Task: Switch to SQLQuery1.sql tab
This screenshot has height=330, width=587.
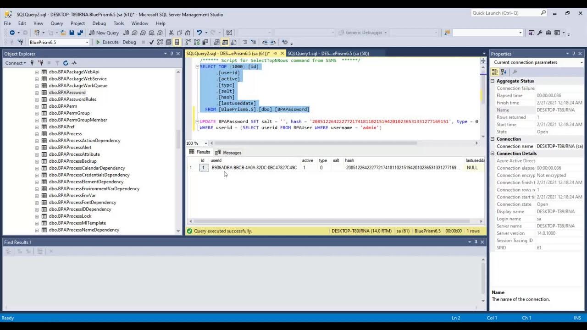Action: click(x=328, y=54)
